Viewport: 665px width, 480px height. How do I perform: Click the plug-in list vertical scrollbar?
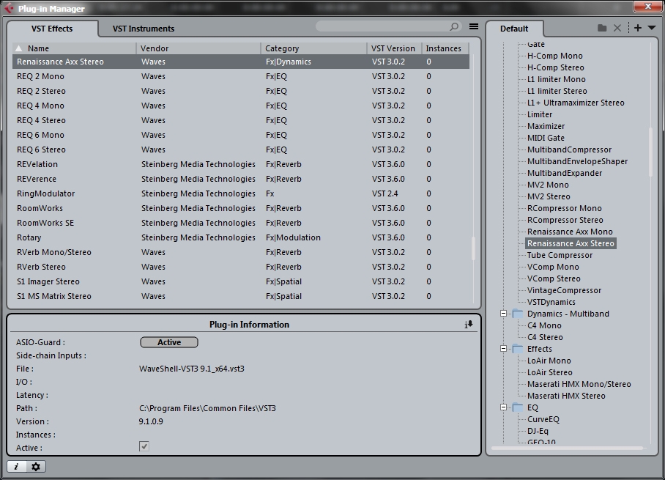tap(473, 248)
